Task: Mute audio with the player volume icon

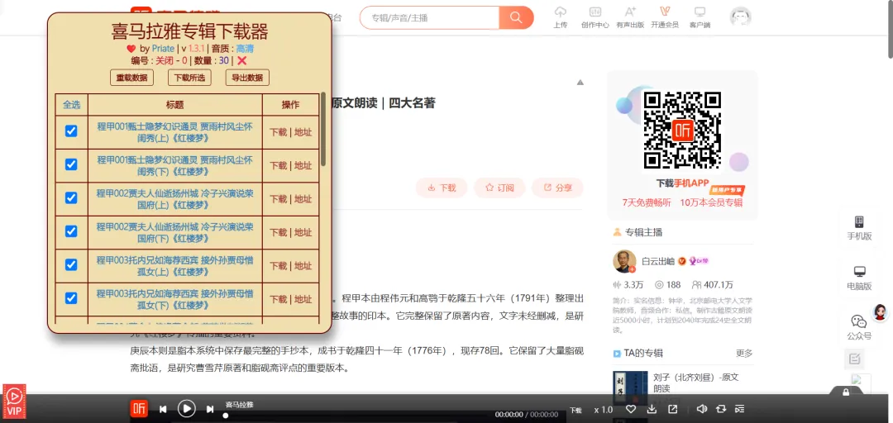Action: coord(702,409)
